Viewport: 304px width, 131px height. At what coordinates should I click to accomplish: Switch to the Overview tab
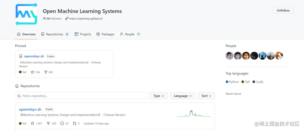(x=26, y=34)
